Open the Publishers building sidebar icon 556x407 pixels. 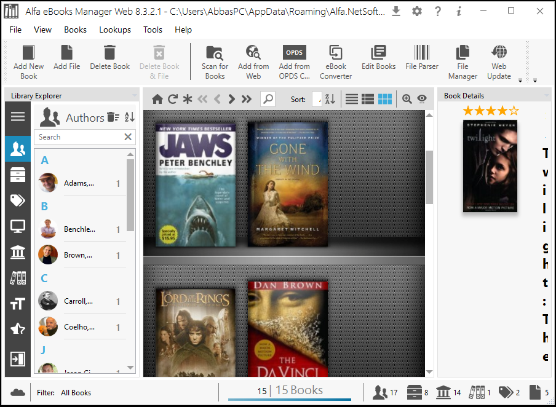(x=18, y=253)
